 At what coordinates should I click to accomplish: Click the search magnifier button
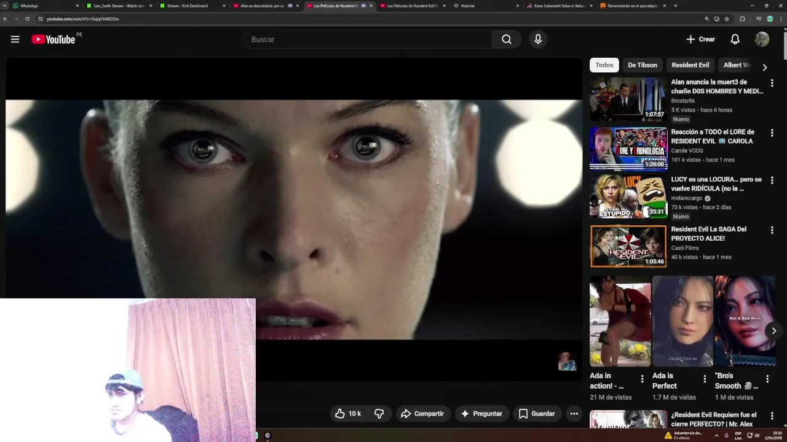[x=507, y=39]
